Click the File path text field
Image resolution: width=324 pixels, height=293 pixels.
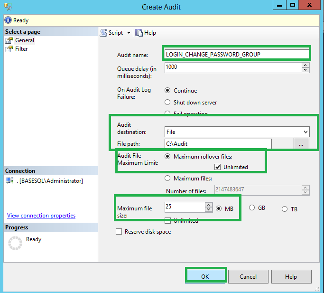218,143
